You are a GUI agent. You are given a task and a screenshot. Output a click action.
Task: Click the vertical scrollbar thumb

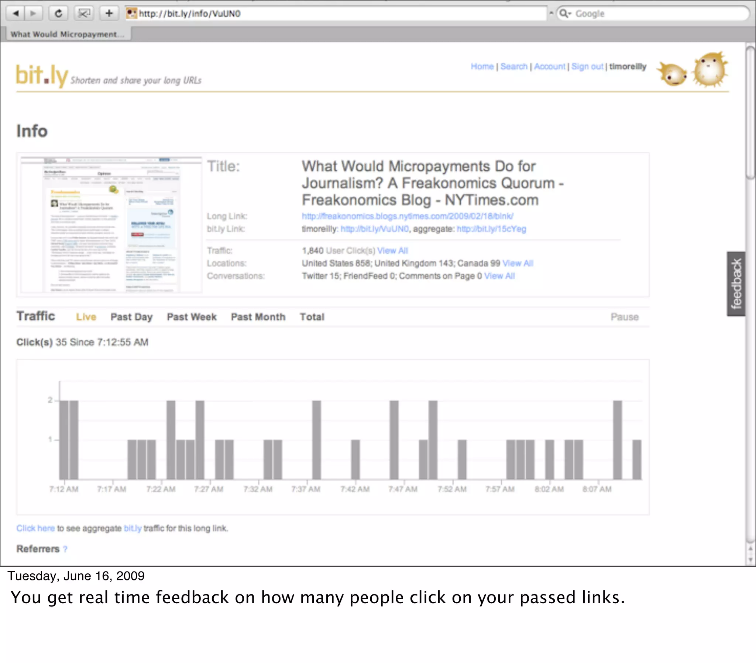(750, 113)
